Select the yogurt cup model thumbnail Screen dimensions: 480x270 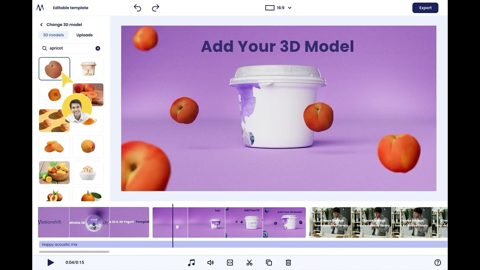point(88,69)
